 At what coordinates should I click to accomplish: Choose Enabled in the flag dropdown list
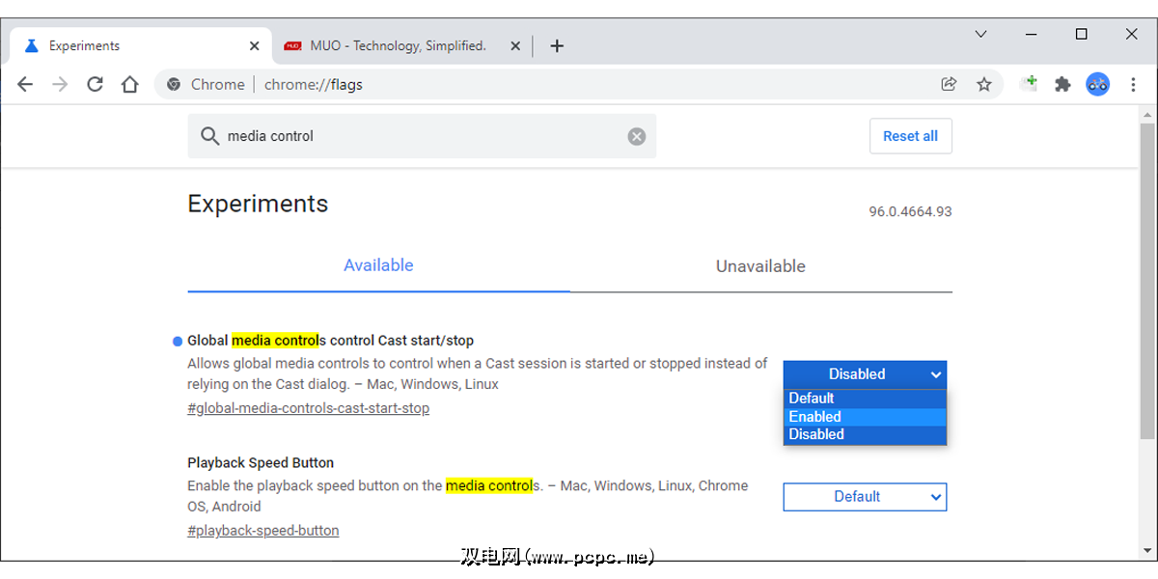pyautogui.click(x=815, y=417)
